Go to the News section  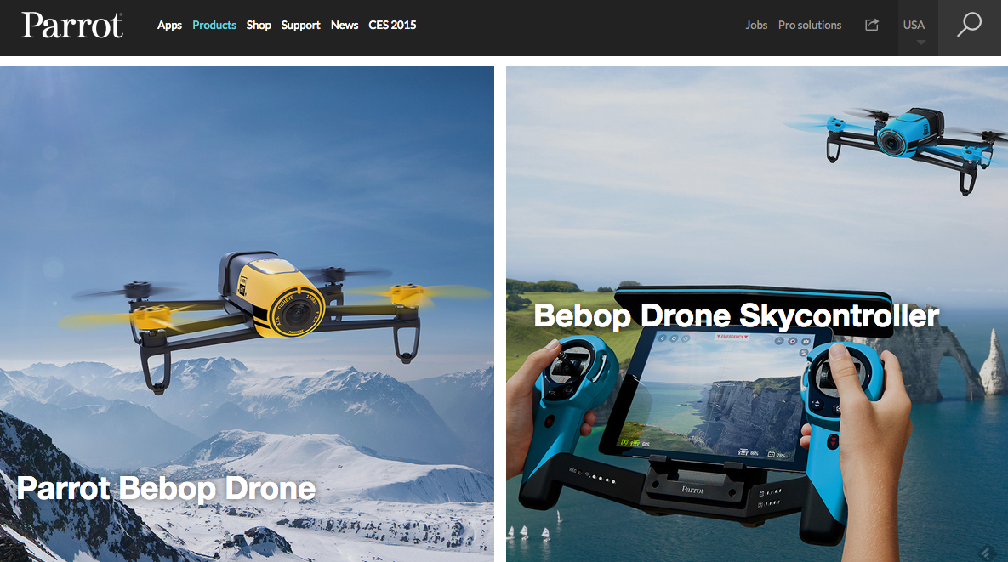click(344, 25)
